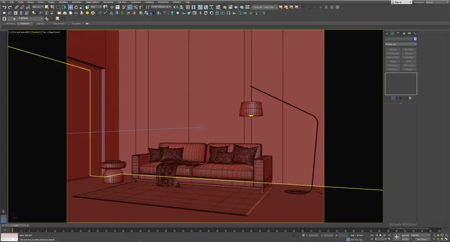450x242 pixels.
Task: Open the layer 0 (default) dropdown
Action: point(25,18)
